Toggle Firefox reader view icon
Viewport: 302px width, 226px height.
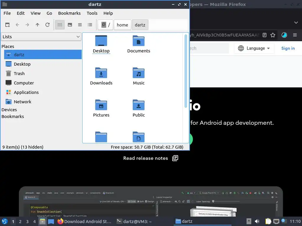point(265,35)
